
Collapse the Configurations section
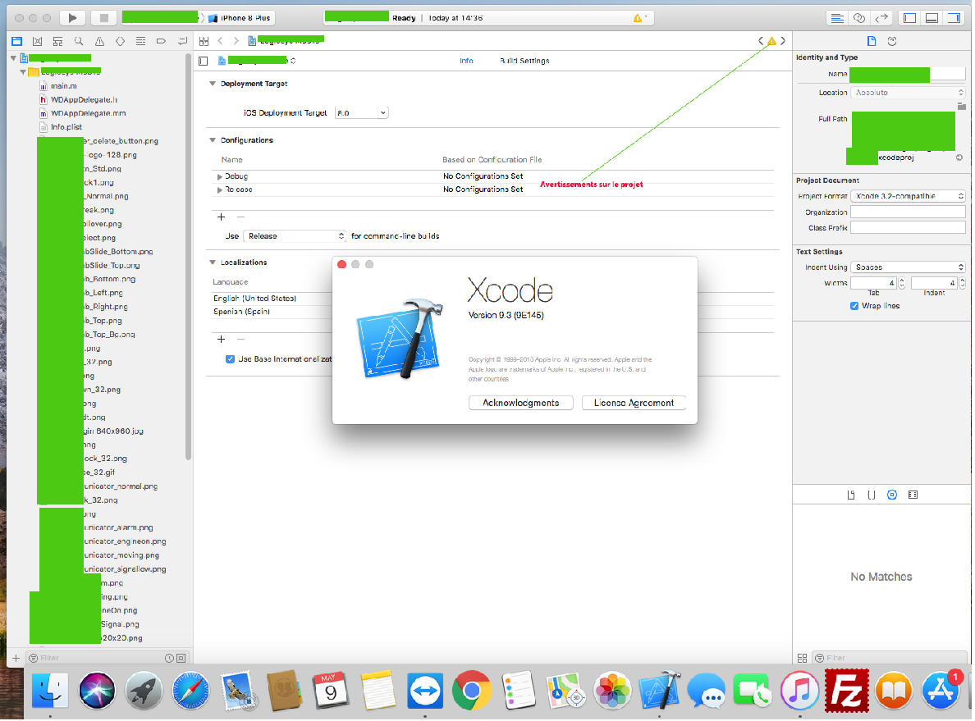pos(213,140)
